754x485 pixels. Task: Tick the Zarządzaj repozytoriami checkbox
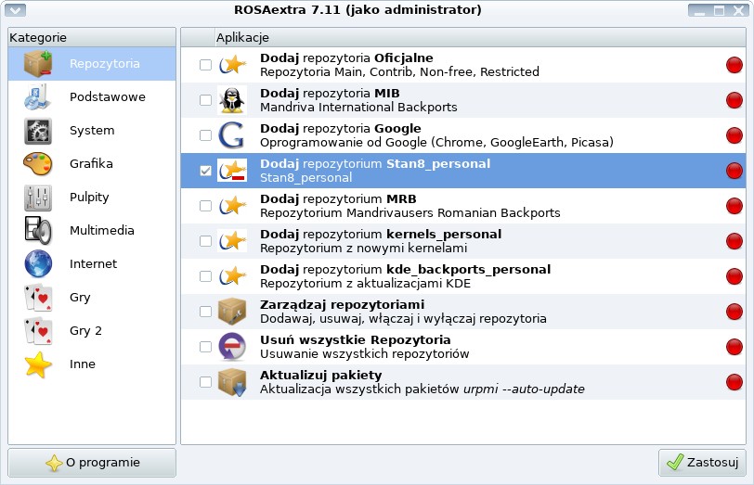[206, 312]
